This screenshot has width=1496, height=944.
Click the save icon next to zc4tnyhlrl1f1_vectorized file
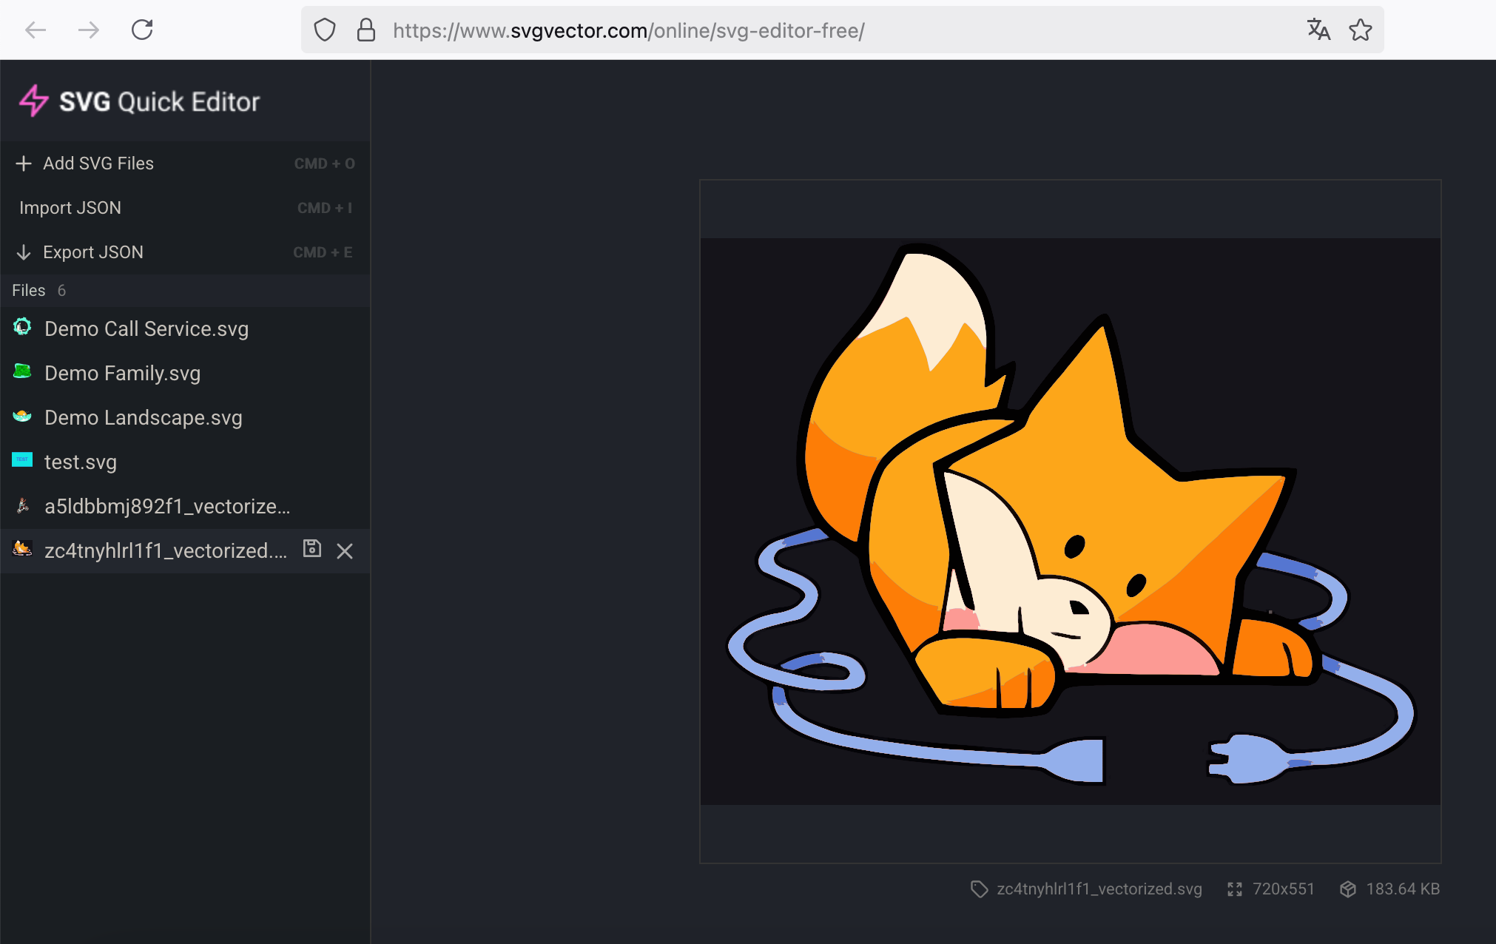point(312,549)
